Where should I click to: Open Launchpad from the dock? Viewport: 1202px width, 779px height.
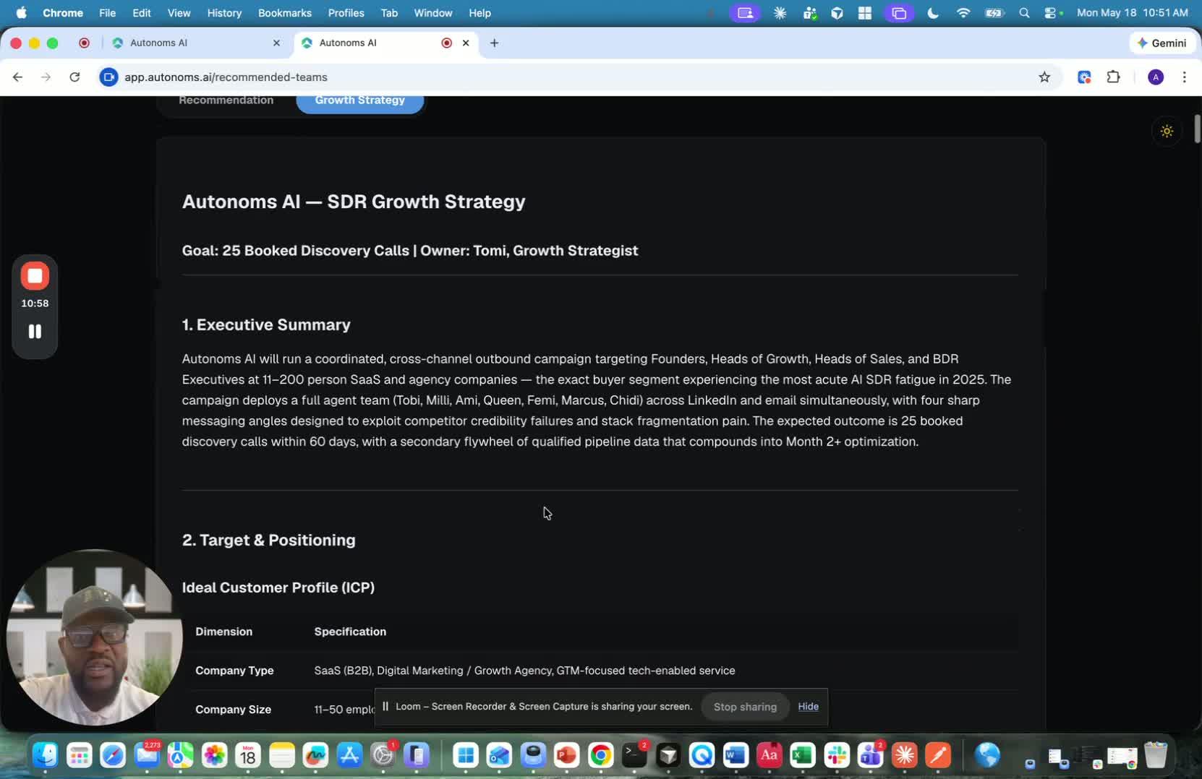tap(79, 756)
